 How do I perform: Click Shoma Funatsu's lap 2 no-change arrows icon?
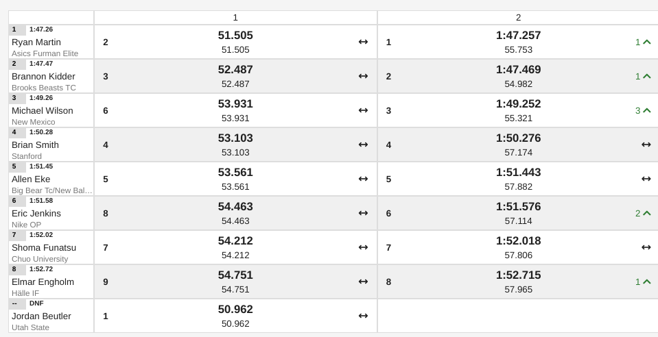coord(646,247)
